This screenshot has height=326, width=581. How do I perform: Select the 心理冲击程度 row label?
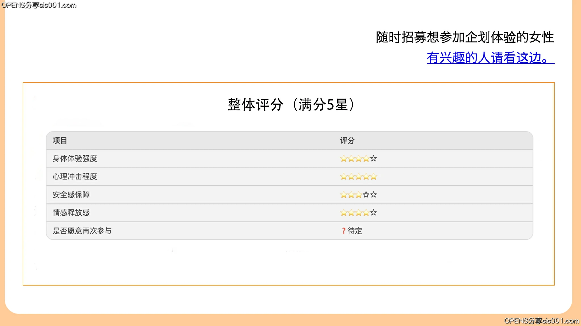pyautogui.click(x=75, y=177)
